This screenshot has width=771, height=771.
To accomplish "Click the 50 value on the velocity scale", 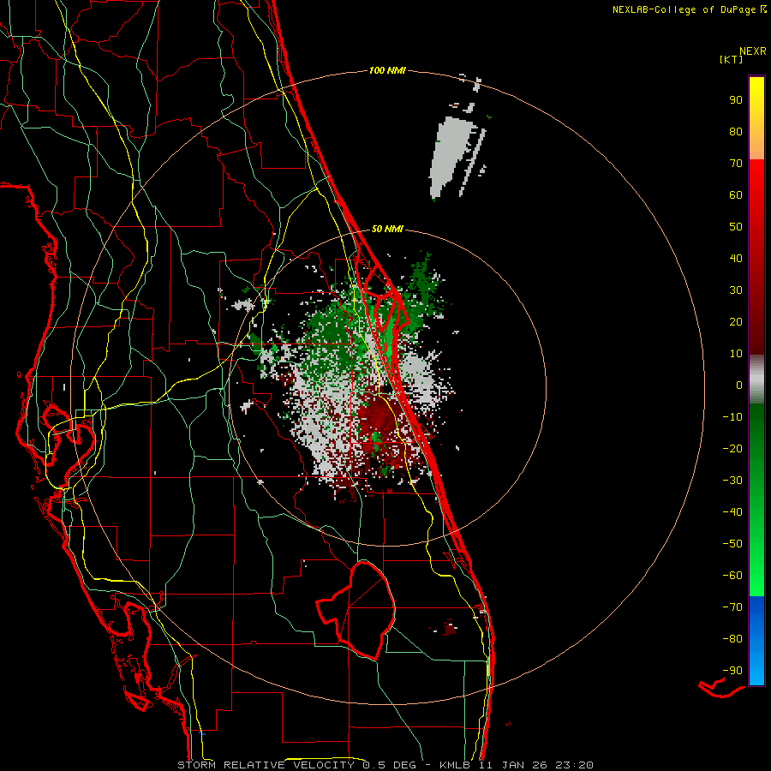I will tap(736, 227).
